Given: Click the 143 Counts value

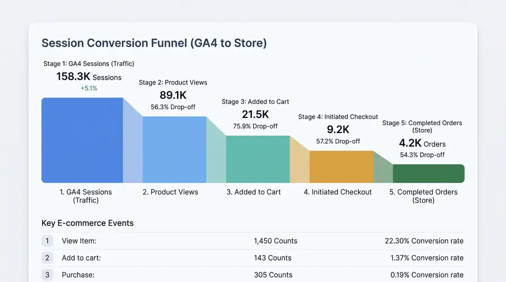Looking at the screenshot, I should (273, 258).
